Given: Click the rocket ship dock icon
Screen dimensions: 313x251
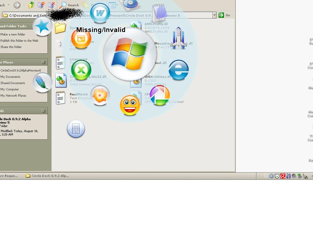Looking at the screenshot, I should pyautogui.click(x=178, y=38).
